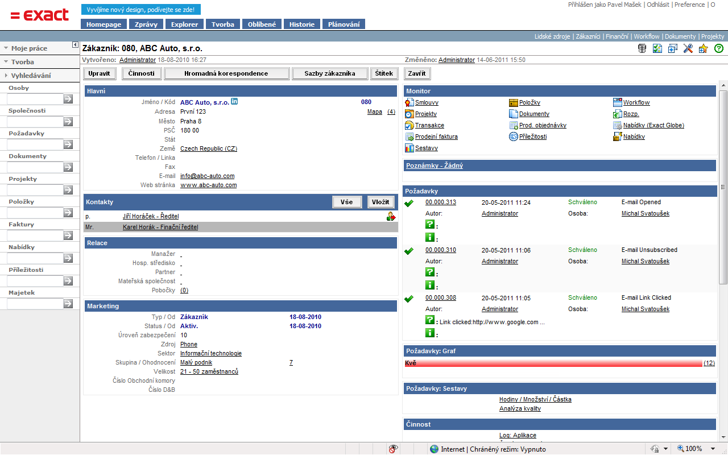Screen dimensions: 728x455
Task: Click the Vše button in Kontakty
Action: coord(347,202)
